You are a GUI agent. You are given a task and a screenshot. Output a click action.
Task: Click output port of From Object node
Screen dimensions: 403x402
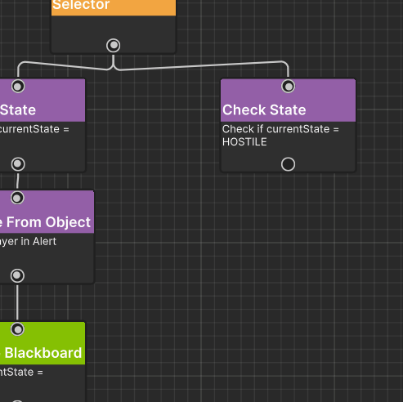point(17,275)
